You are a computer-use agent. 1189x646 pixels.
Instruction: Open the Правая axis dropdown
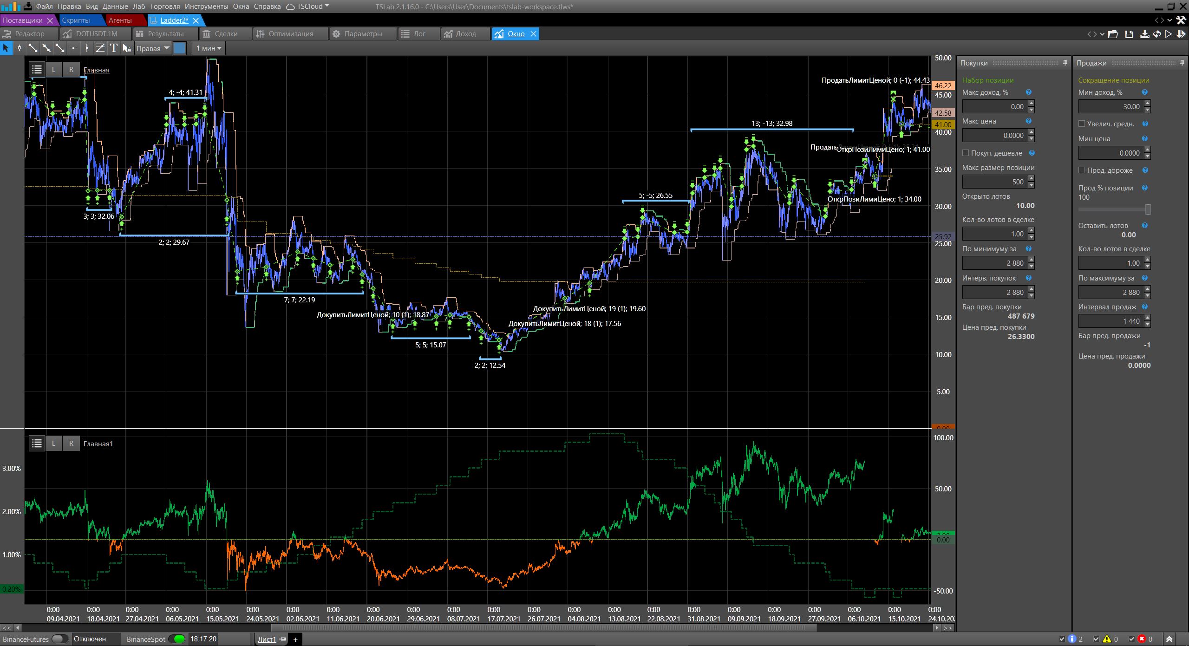click(x=153, y=48)
